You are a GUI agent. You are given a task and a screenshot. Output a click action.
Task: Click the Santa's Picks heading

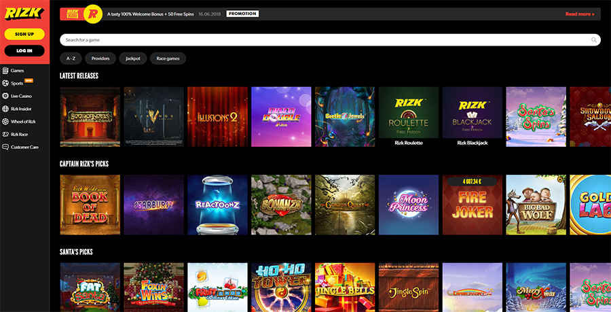tap(76, 252)
